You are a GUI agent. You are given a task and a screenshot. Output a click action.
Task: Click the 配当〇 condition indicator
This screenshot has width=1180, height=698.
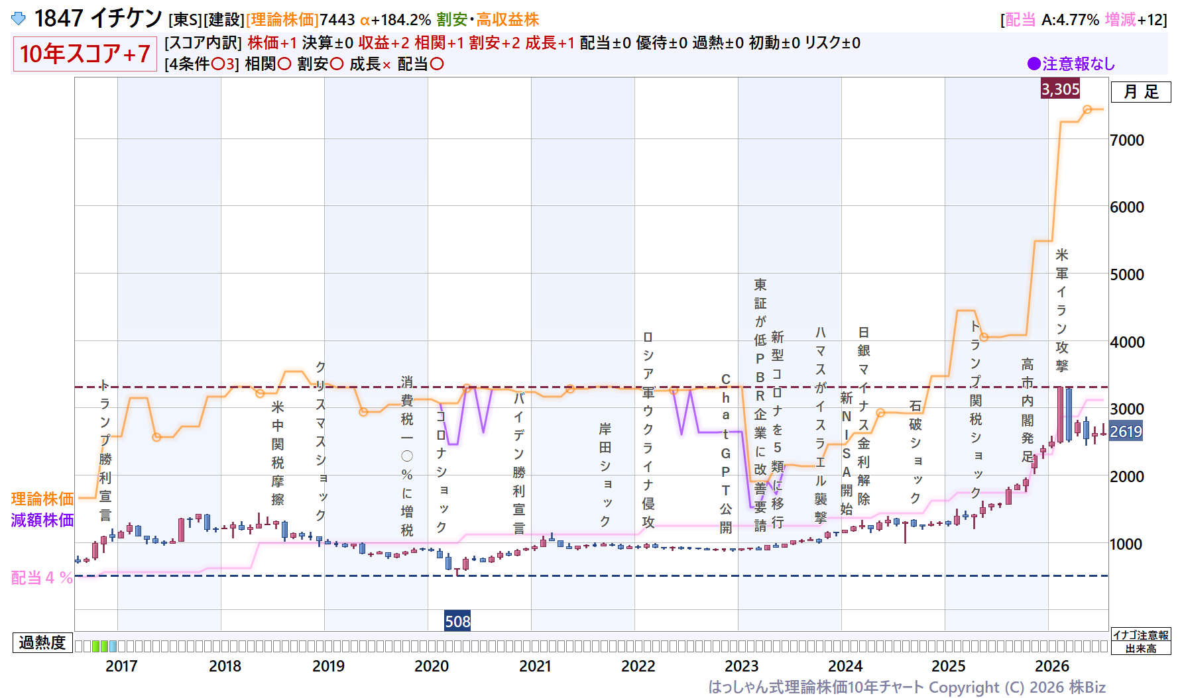click(x=421, y=64)
